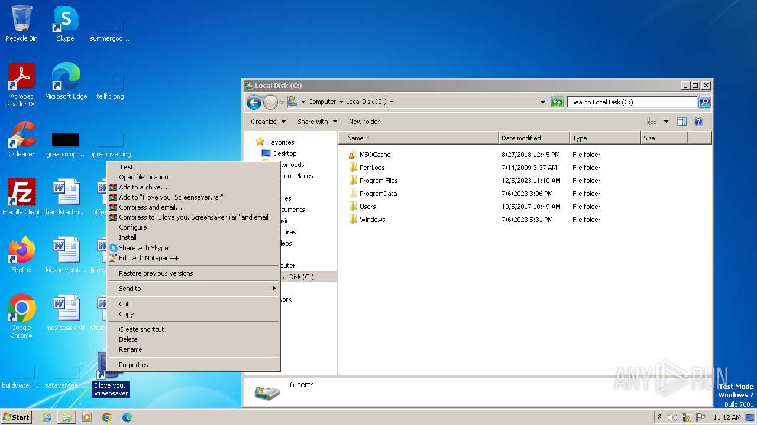Image resolution: width=757 pixels, height=425 pixels.
Task: Click the Explorer Back arrow button
Action: (254, 102)
